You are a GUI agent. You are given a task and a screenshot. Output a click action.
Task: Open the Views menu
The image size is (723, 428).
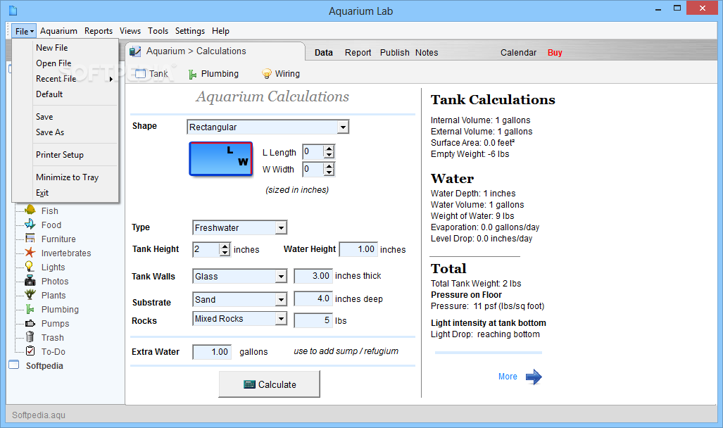[x=130, y=31]
